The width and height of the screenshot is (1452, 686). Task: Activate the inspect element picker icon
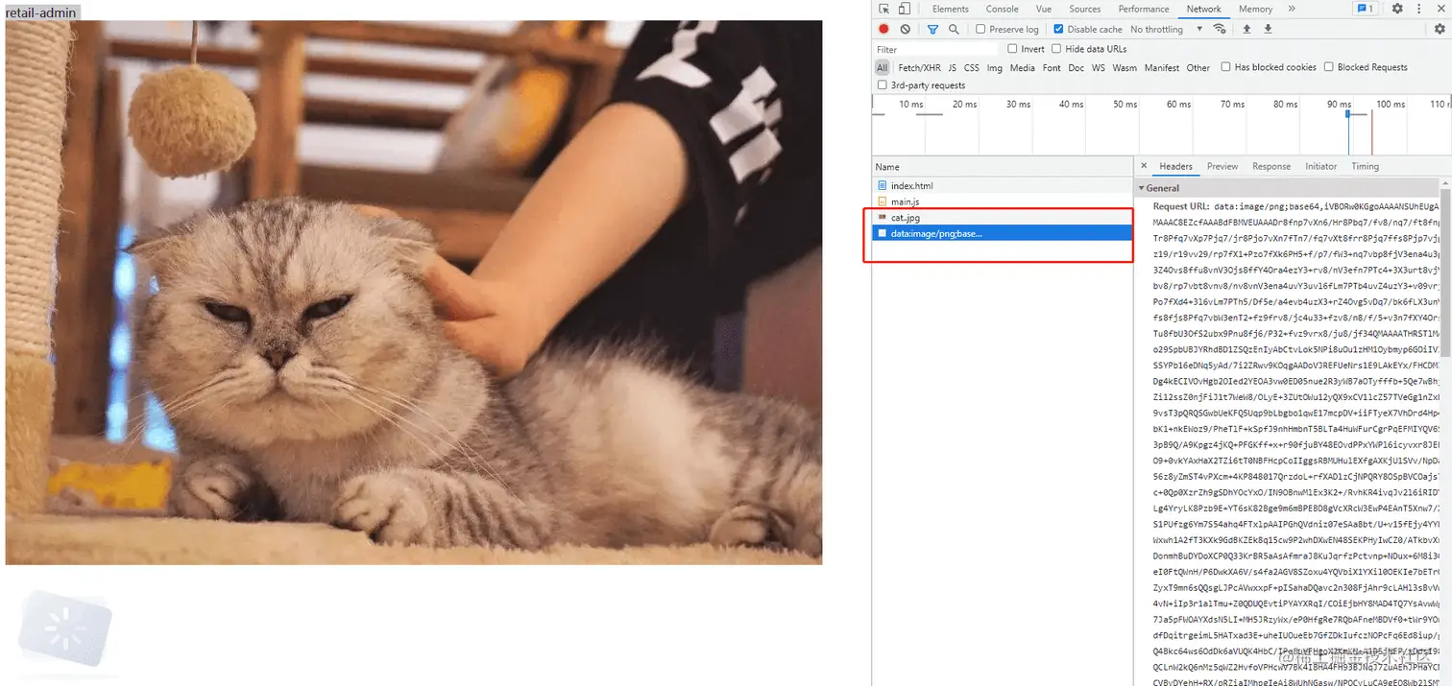pyautogui.click(x=883, y=9)
